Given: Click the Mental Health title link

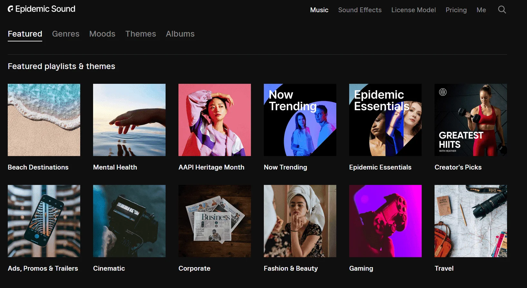Looking at the screenshot, I should tap(115, 167).
